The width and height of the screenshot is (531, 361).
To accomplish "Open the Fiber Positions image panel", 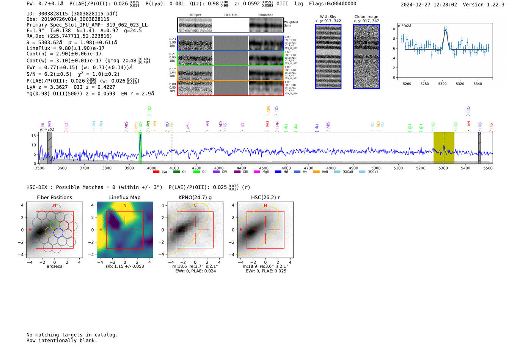I will click(55, 230).
